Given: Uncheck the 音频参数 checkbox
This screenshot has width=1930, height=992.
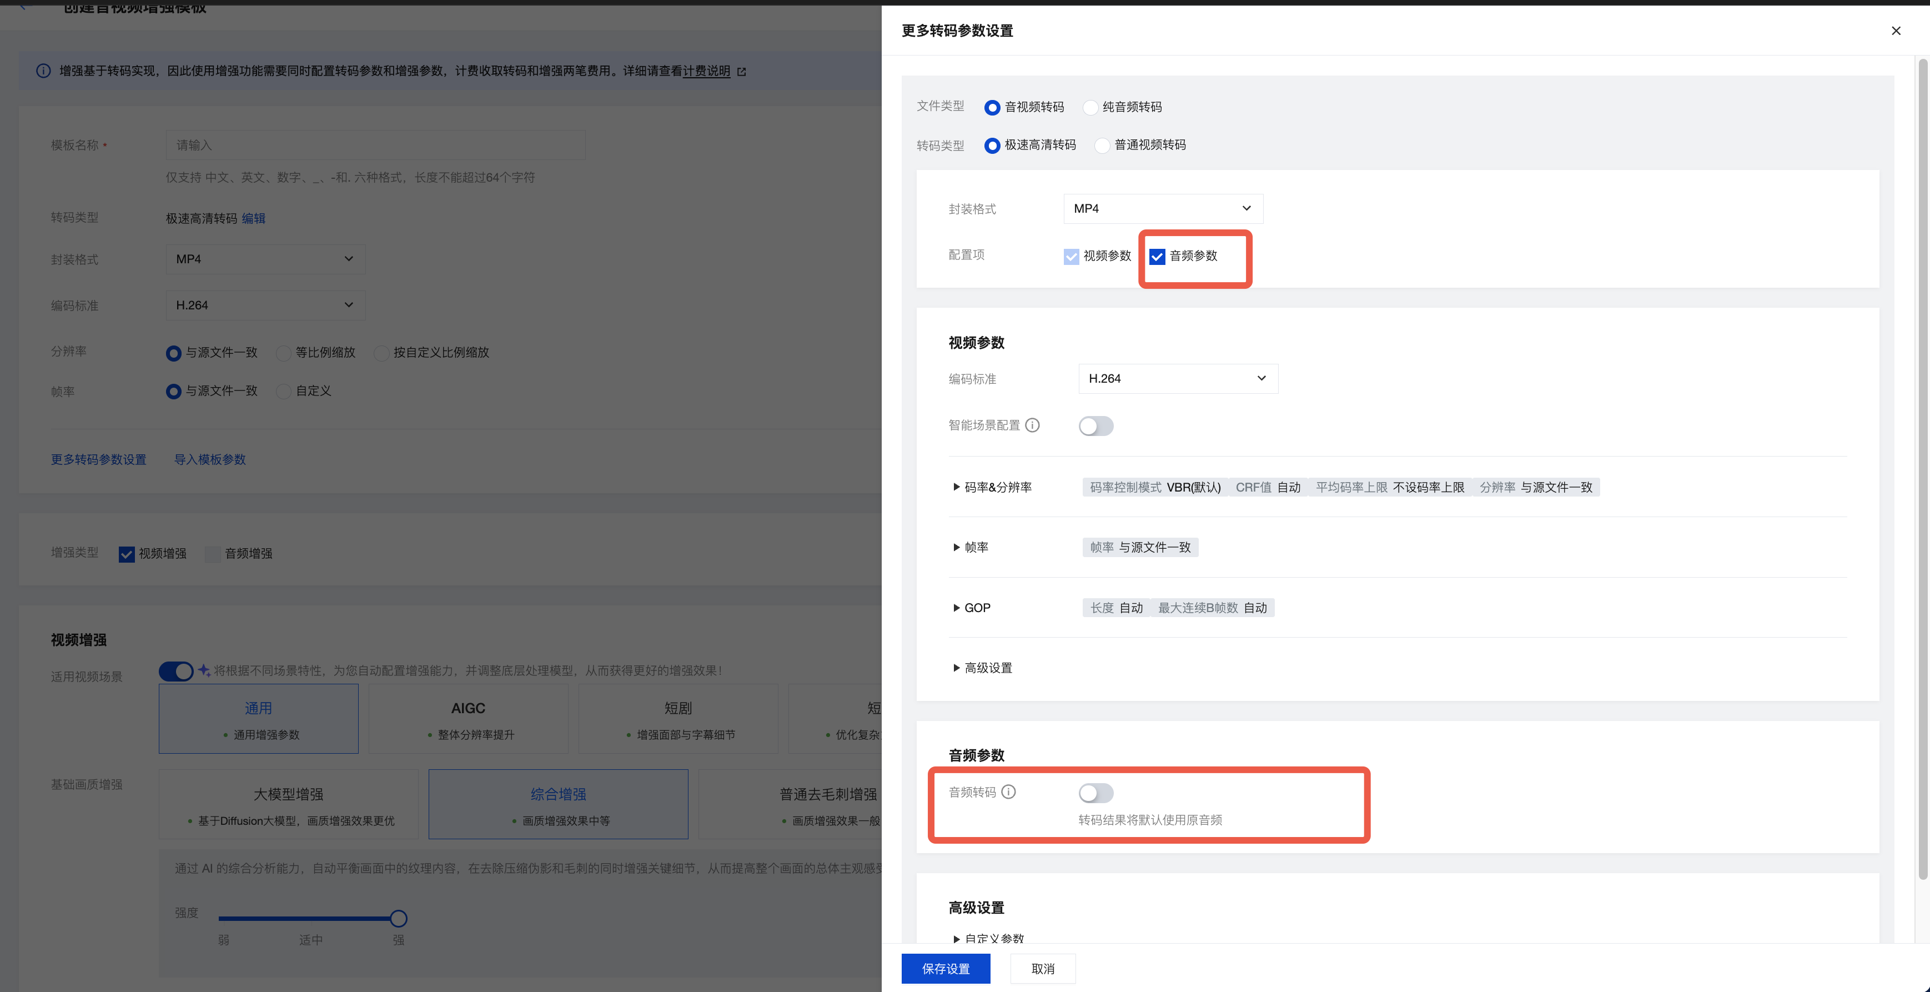Looking at the screenshot, I should point(1157,257).
